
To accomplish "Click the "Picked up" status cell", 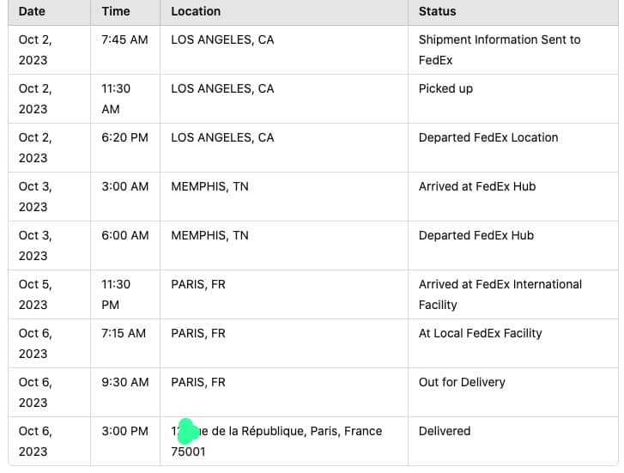I will point(445,88).
